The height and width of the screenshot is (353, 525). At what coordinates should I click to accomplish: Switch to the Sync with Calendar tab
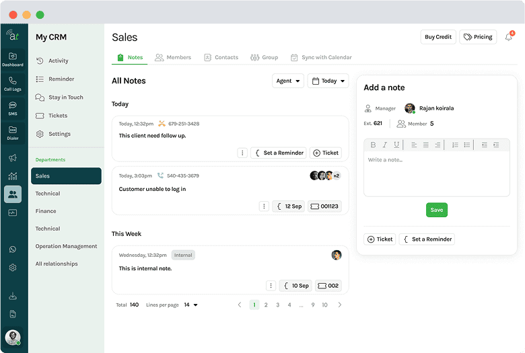click(x=321, y=57)
